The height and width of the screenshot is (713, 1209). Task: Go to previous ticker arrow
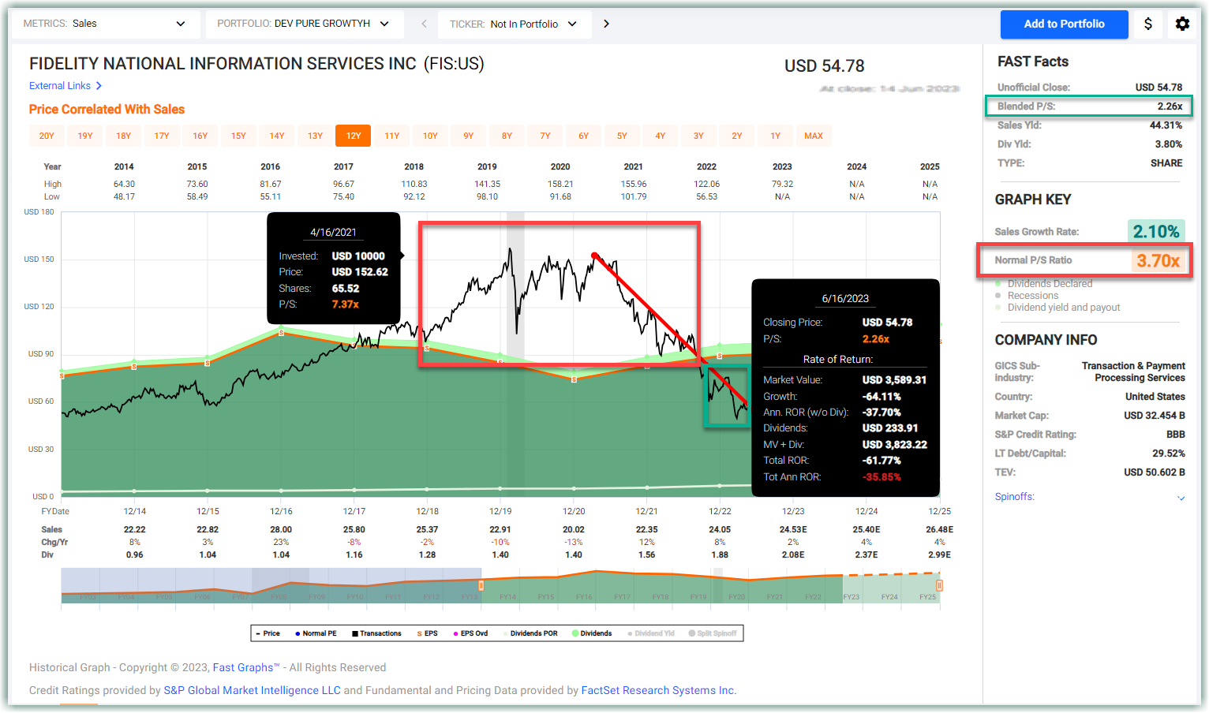[424, 24]
